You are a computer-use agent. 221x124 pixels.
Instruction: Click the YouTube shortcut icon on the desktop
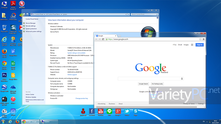(101, 111)
